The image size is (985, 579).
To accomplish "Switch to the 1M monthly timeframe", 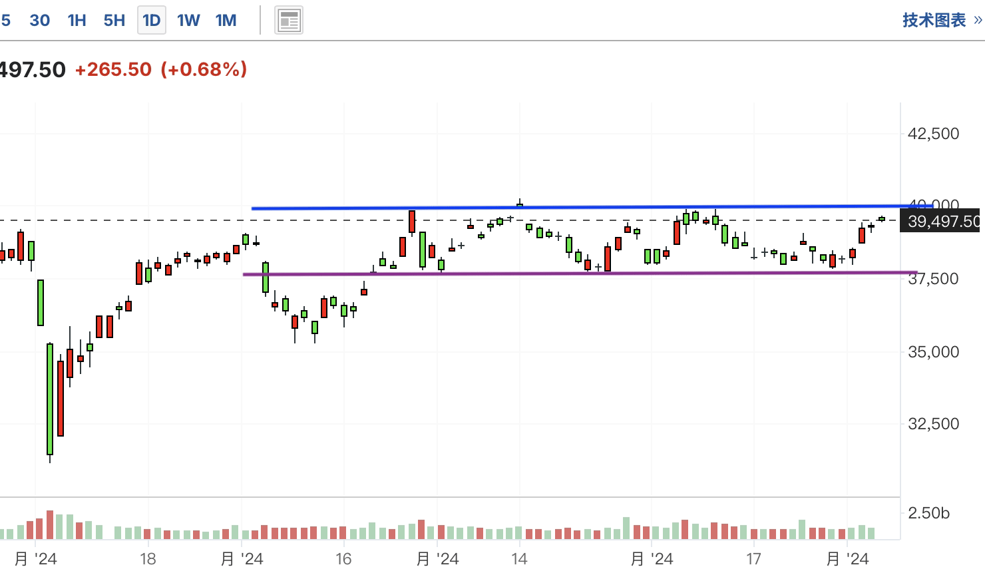I will point(226,20).
